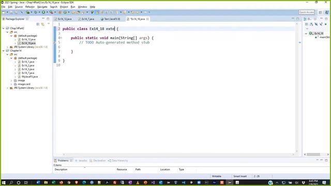Collapse src folder under Chap14Part2
The image size is (331, 186).
tap(7, 32)
